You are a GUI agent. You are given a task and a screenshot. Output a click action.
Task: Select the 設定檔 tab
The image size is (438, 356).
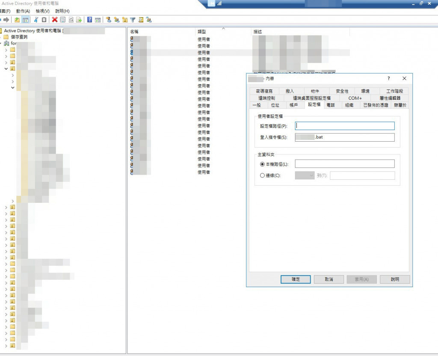coord(314,104)
